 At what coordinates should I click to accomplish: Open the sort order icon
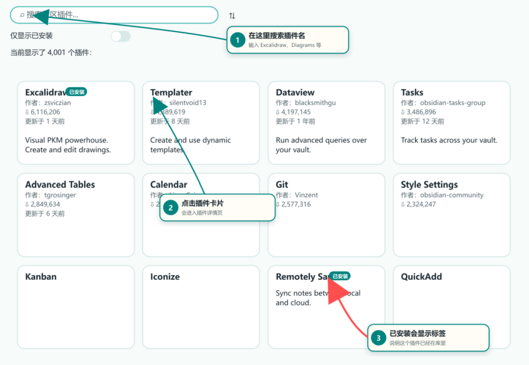[232, 16]
